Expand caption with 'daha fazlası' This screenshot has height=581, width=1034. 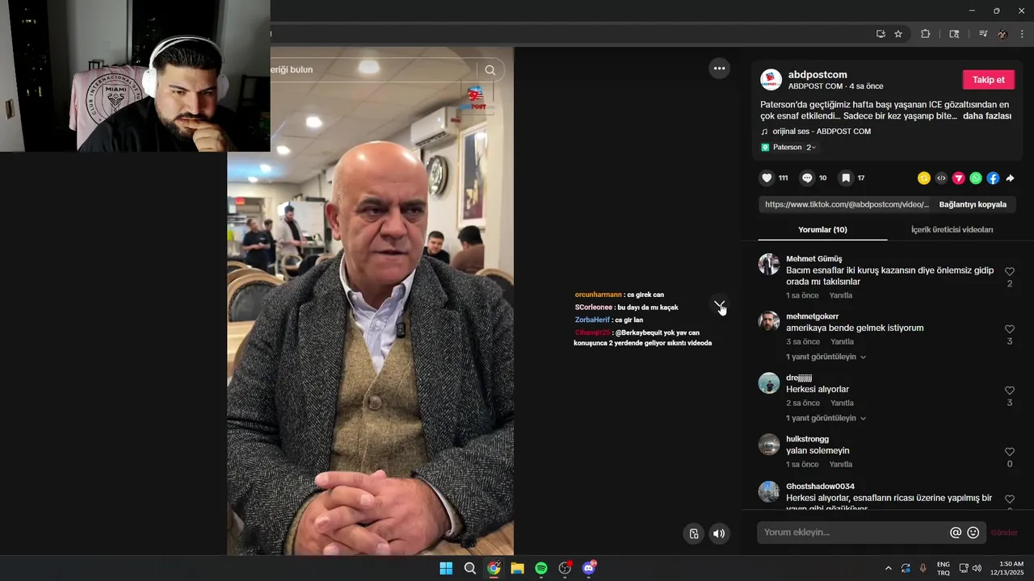tap(987, 116)
